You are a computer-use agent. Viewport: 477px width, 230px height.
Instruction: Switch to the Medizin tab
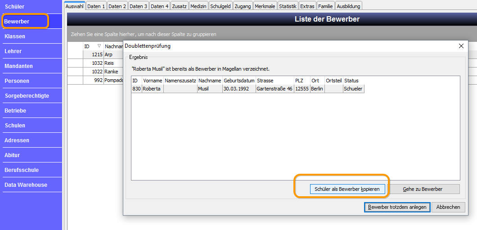198,6
